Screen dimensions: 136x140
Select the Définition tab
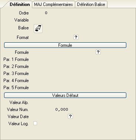click(20, 4)
